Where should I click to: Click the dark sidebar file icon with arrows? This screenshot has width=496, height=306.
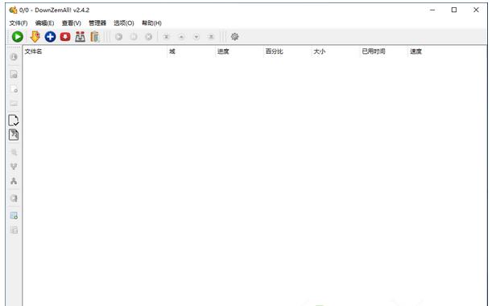14,135
